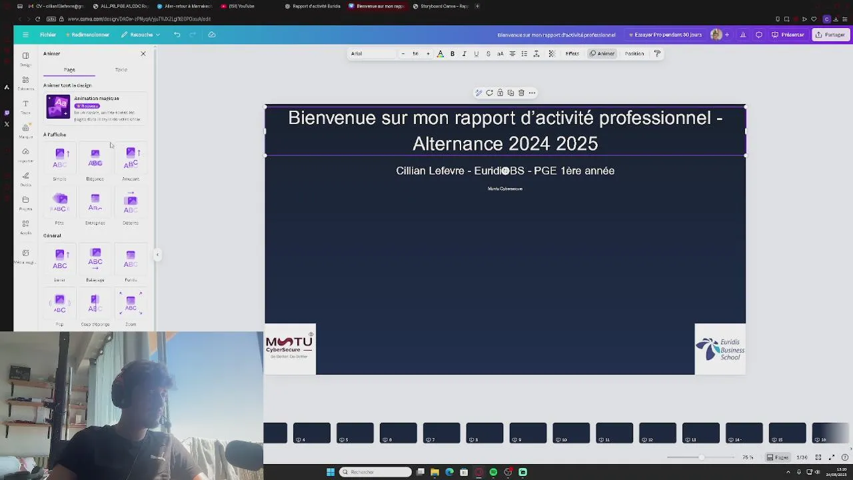The height and width of the screenshot is (480, 853).
Task: Click the Animer toolbar button
Action: [x=602, y=53]
